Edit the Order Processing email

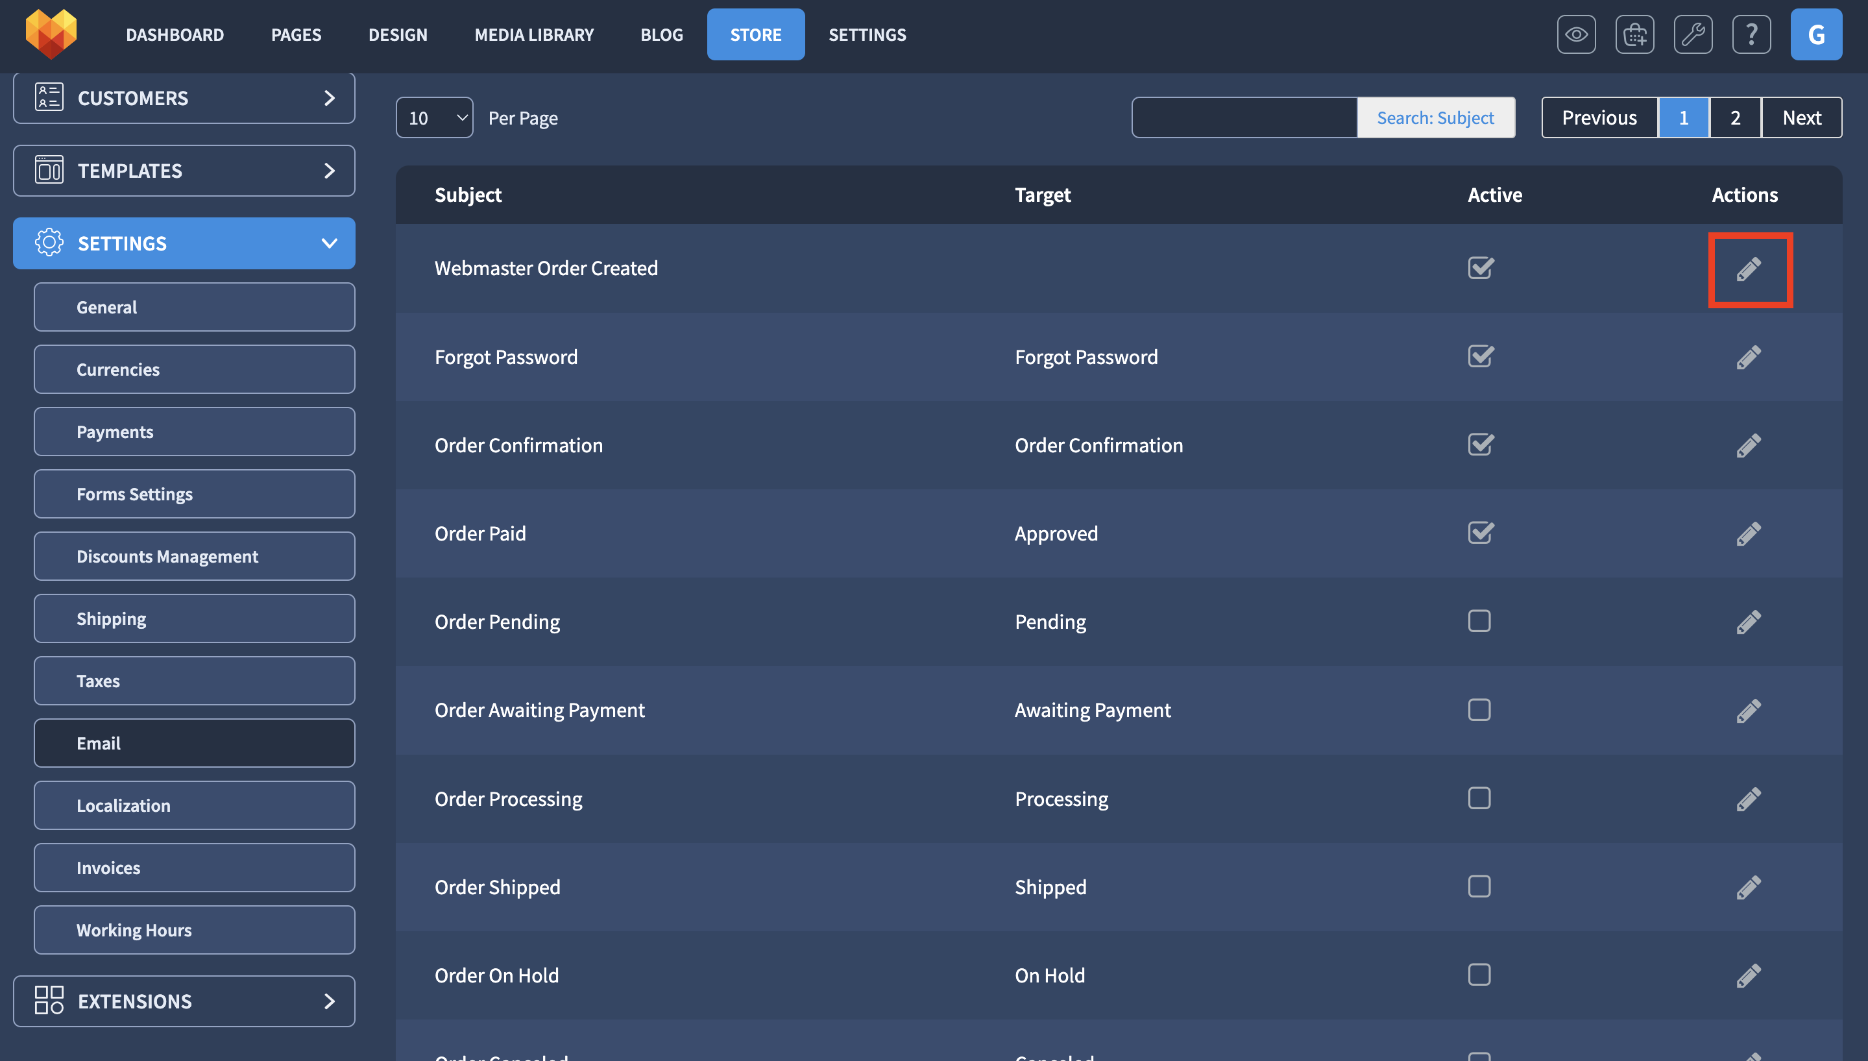point(1749,799)
